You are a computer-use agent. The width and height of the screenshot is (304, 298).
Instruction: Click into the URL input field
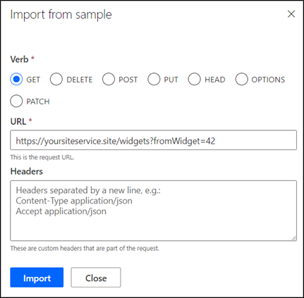click(x=153, y=140)
